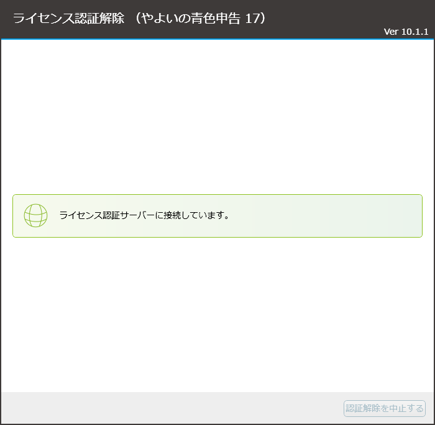
Task: Select the ライセンス認証サーバーに接続しています status text
Action: [144, 215]
